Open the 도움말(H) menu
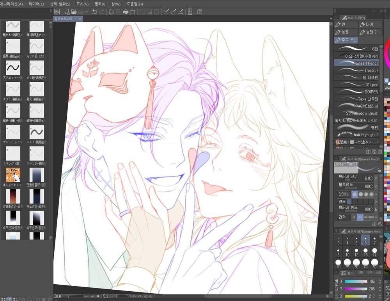This screenshot has height=301, width=390. 135,4
